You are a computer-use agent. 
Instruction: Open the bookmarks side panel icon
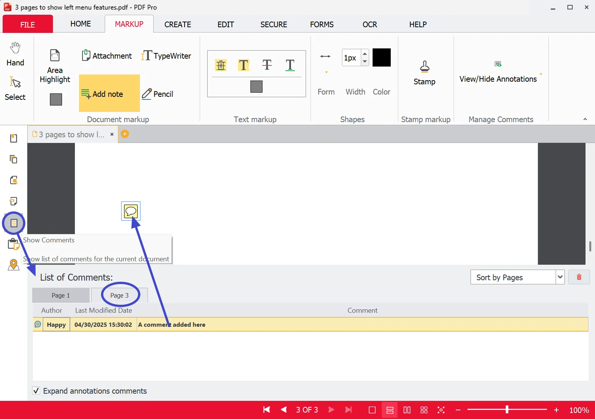(14, 138)
